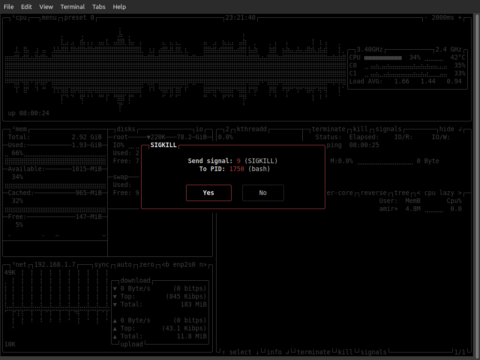Open the View menu
This screenshot has height=360, width=480.
point(46,7)
